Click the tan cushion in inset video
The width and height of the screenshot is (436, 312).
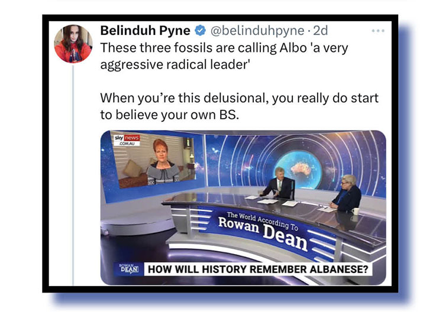coord(133,168)
